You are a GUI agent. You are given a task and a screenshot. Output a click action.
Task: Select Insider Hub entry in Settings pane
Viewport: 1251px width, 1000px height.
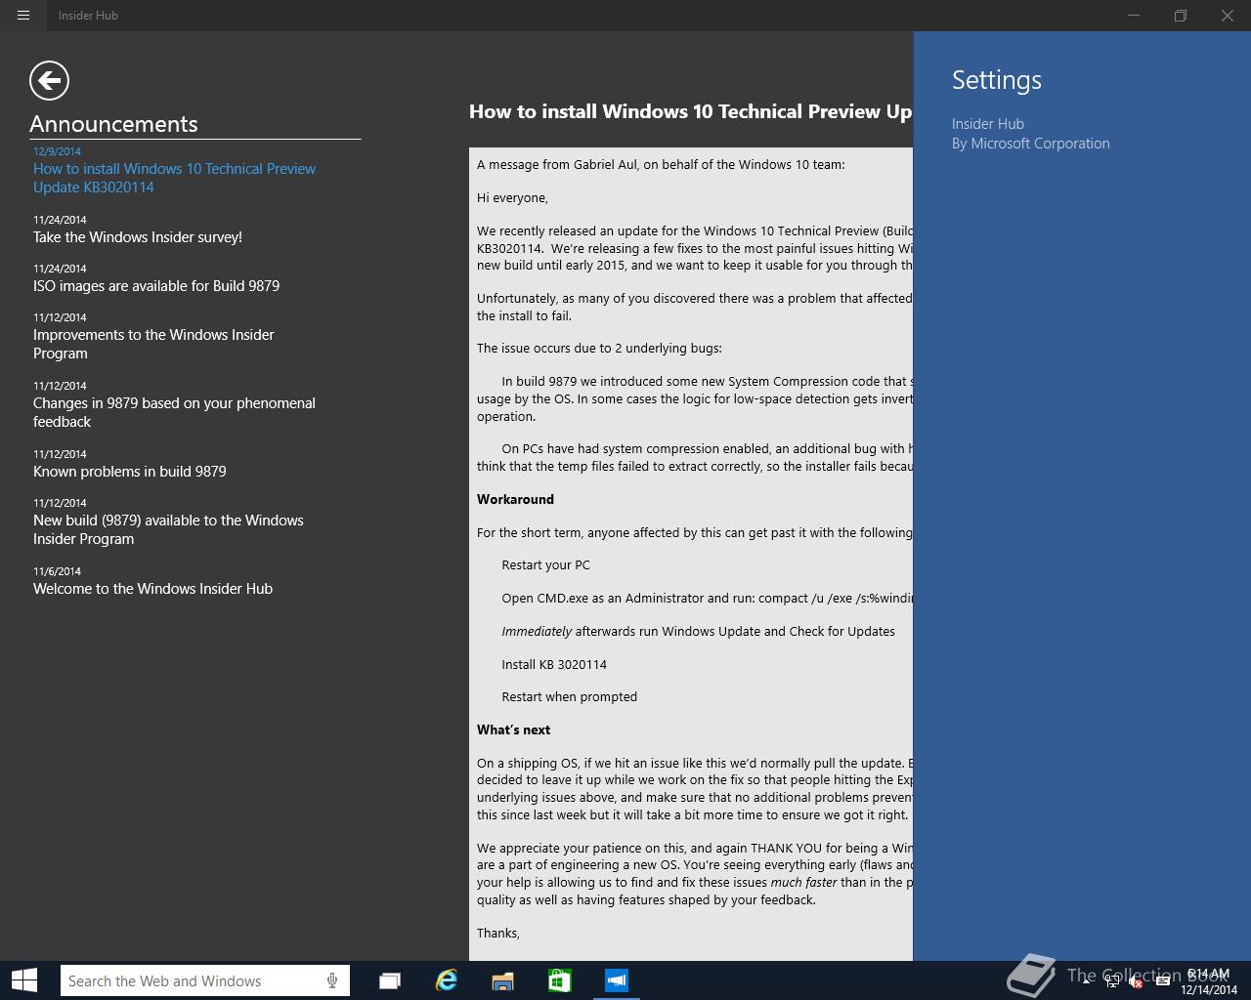pos(988,124)
